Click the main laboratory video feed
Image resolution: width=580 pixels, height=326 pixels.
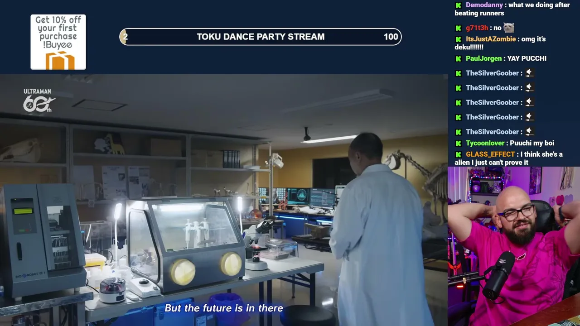[x=224, y=200]
